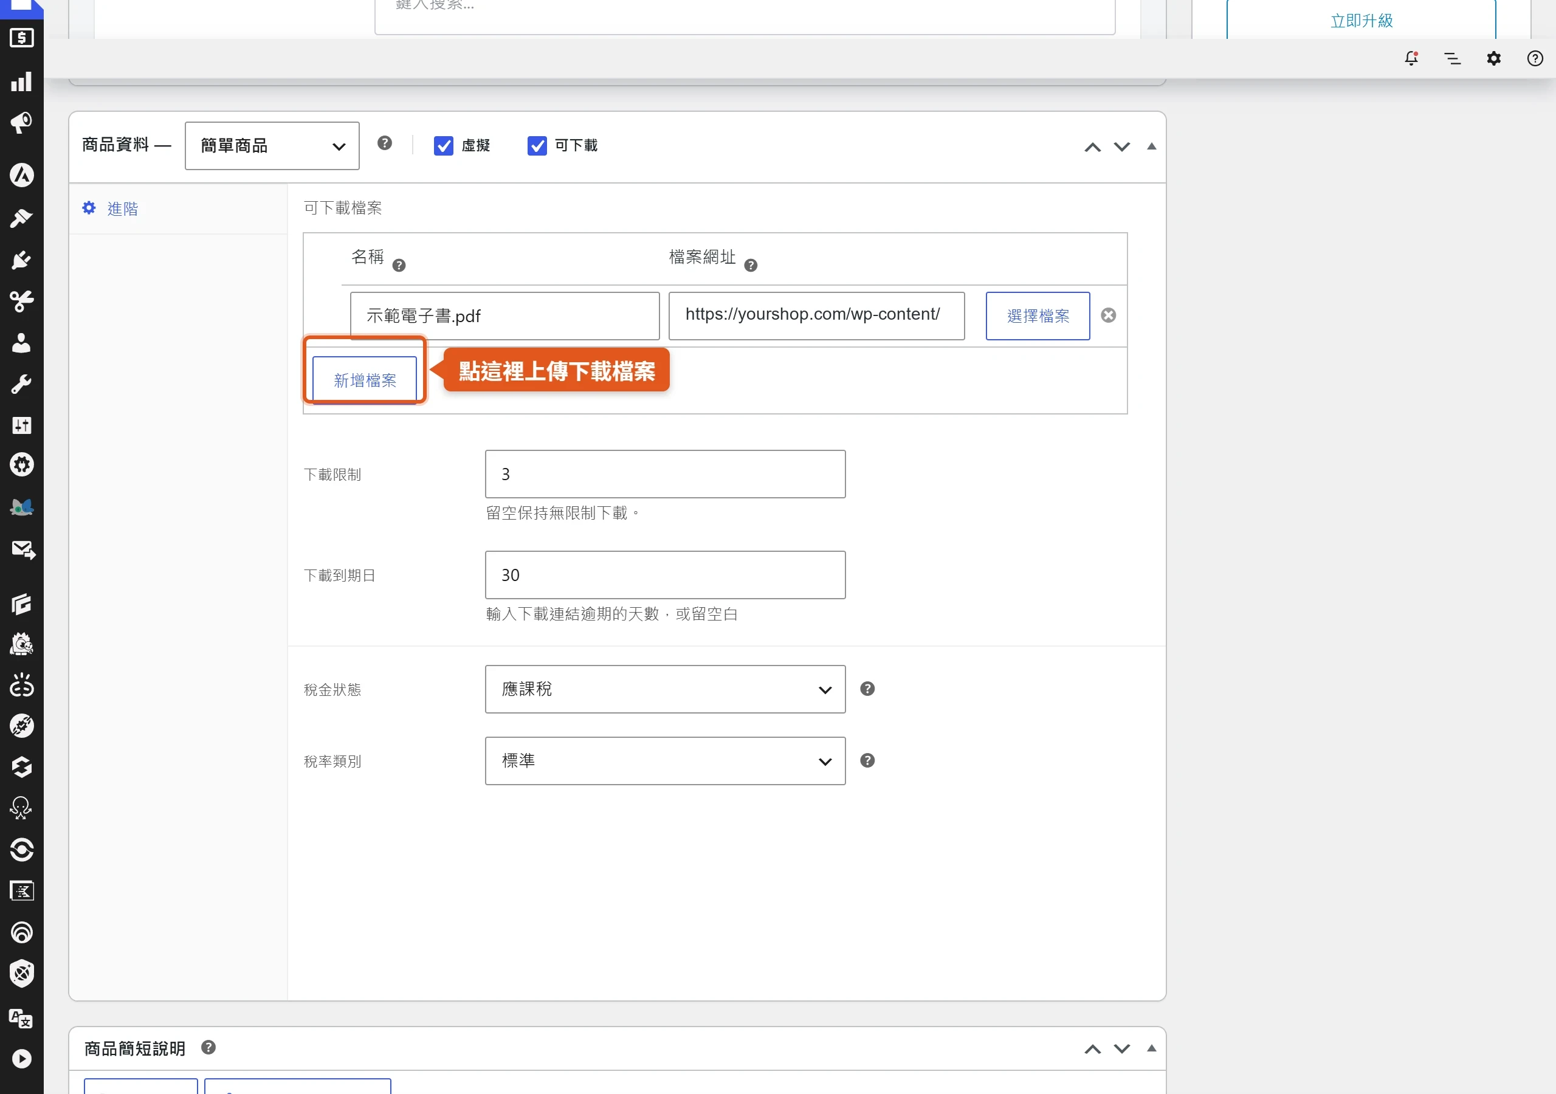
Task: Click the help question mark in top bar
Action: point(1535,58)
